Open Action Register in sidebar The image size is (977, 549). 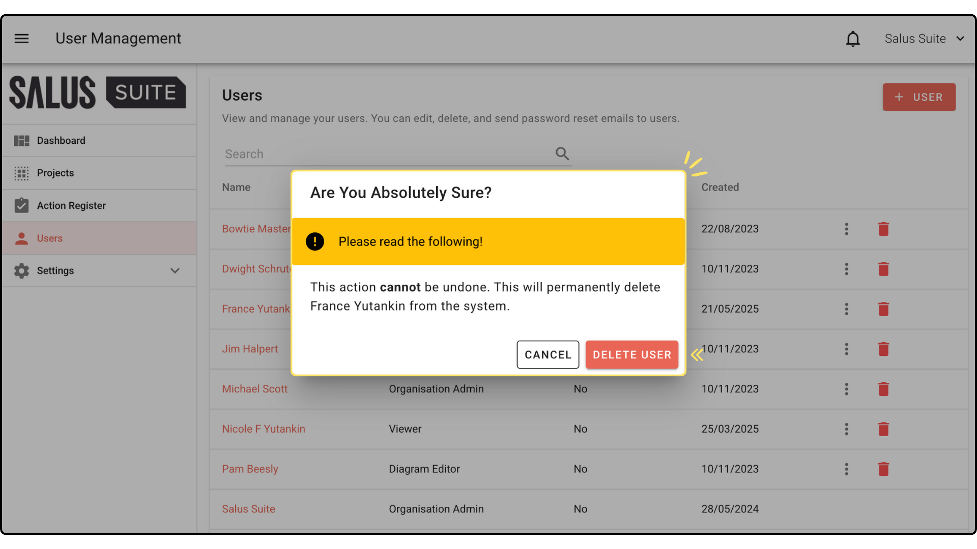[71, 206]
